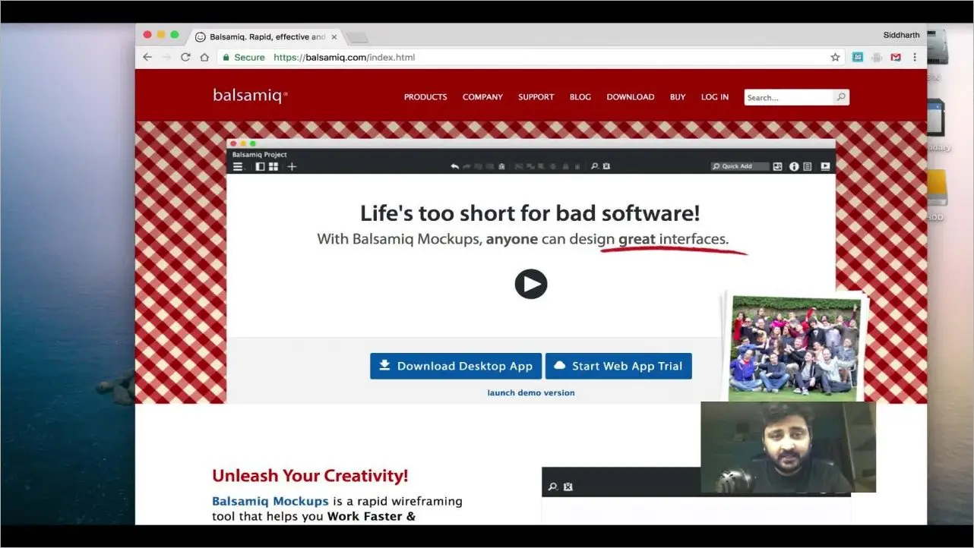Open the Chrome three-dot menu
The height and width of the screenshot is (548, 974).
(915, 57)
